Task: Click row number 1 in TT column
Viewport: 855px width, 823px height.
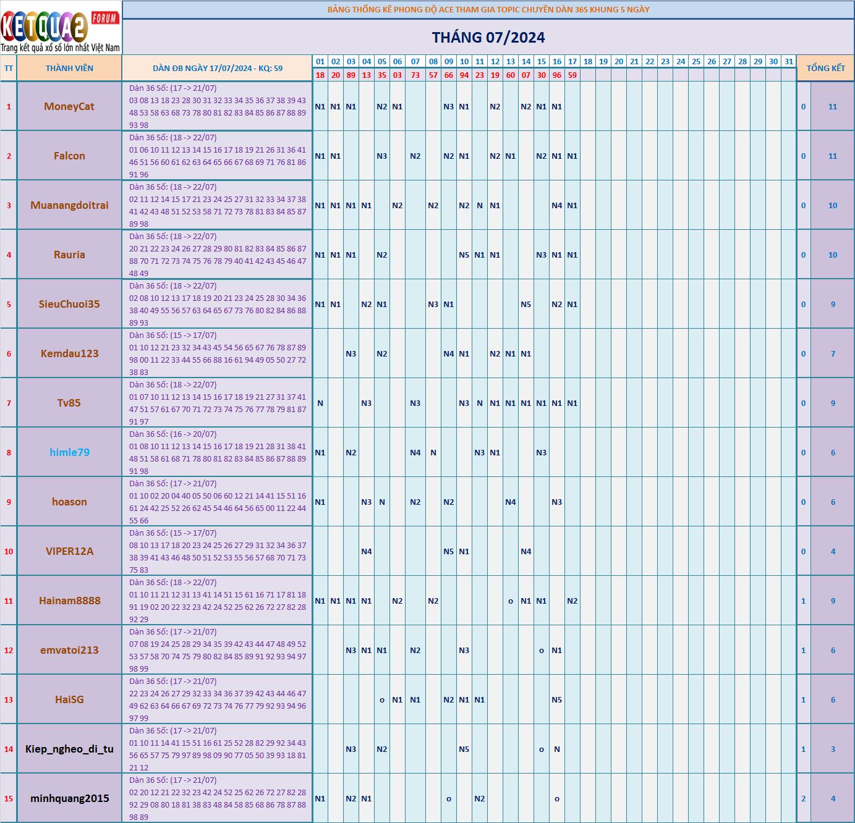Action: pos(9,106)
